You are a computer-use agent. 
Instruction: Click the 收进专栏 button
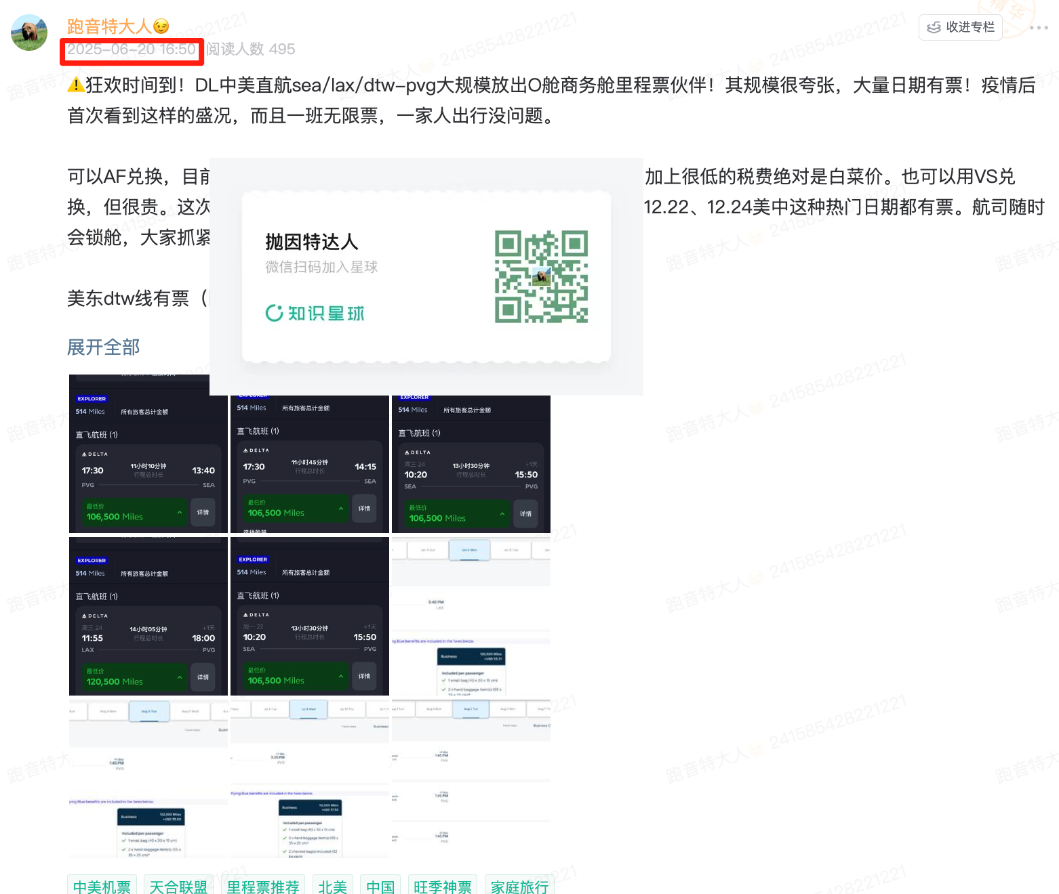click(x=960, y=27)
